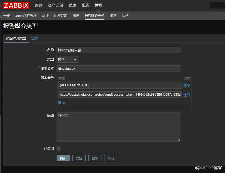Click the dingtalk URL parameter field
The width and height of the screenshot is (225, 173).
tap(120, 95)
